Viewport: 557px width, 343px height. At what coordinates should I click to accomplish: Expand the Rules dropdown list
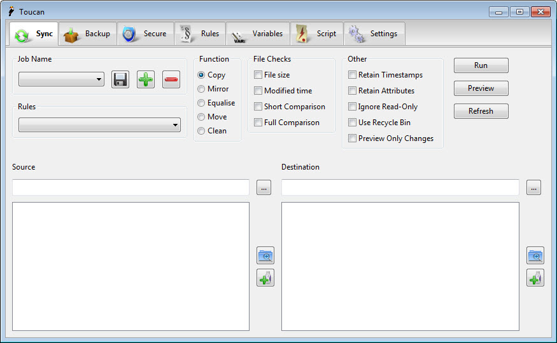tap(99, 124)
